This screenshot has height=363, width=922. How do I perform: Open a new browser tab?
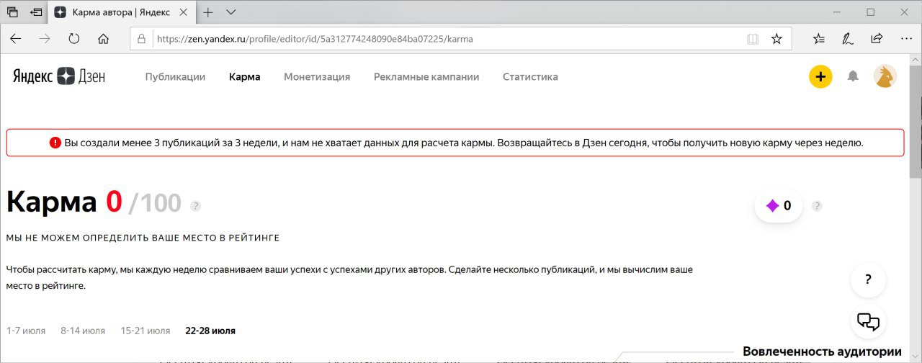tap(208, 12)
